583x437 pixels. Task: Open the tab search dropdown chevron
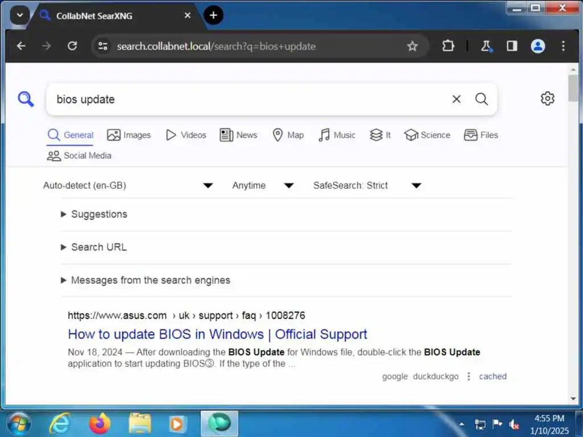(x=20, y=15)
